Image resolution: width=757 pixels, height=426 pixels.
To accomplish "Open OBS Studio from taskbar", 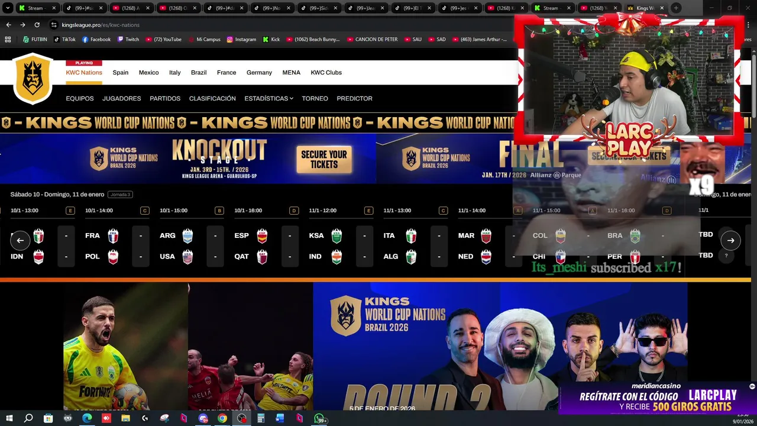I will click(241, 418).
